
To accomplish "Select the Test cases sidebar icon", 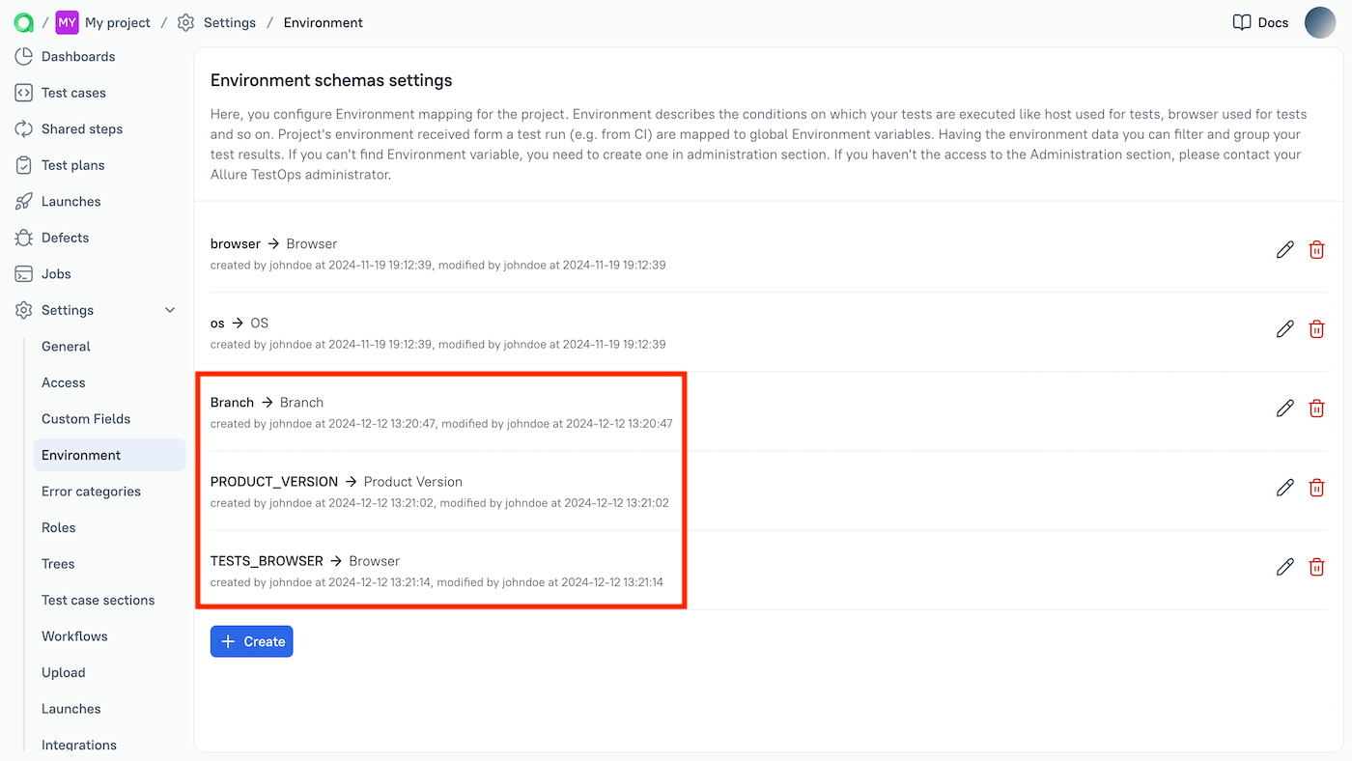I will [x=23, y=92].
